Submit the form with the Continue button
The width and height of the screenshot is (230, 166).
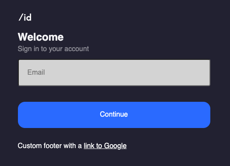point(114,115)
